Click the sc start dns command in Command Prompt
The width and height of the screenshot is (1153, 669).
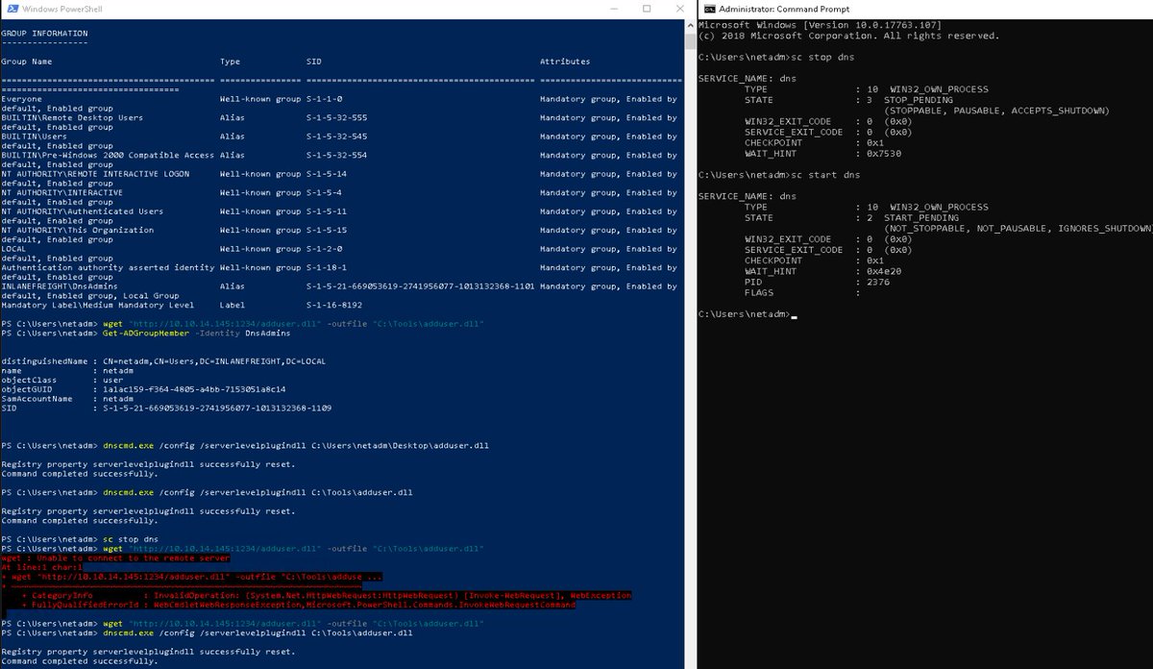824,175
